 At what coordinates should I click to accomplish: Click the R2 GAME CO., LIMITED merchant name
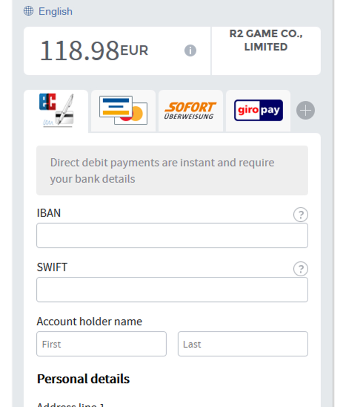(266, 40)
